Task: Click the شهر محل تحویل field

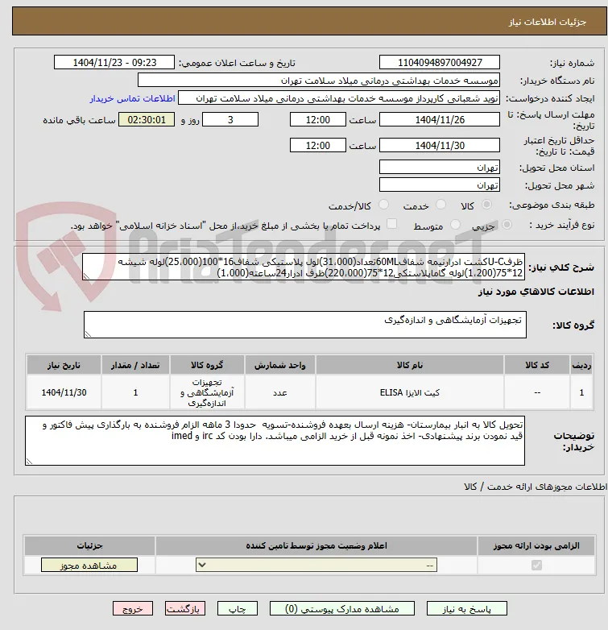Action: pos(440,184)
